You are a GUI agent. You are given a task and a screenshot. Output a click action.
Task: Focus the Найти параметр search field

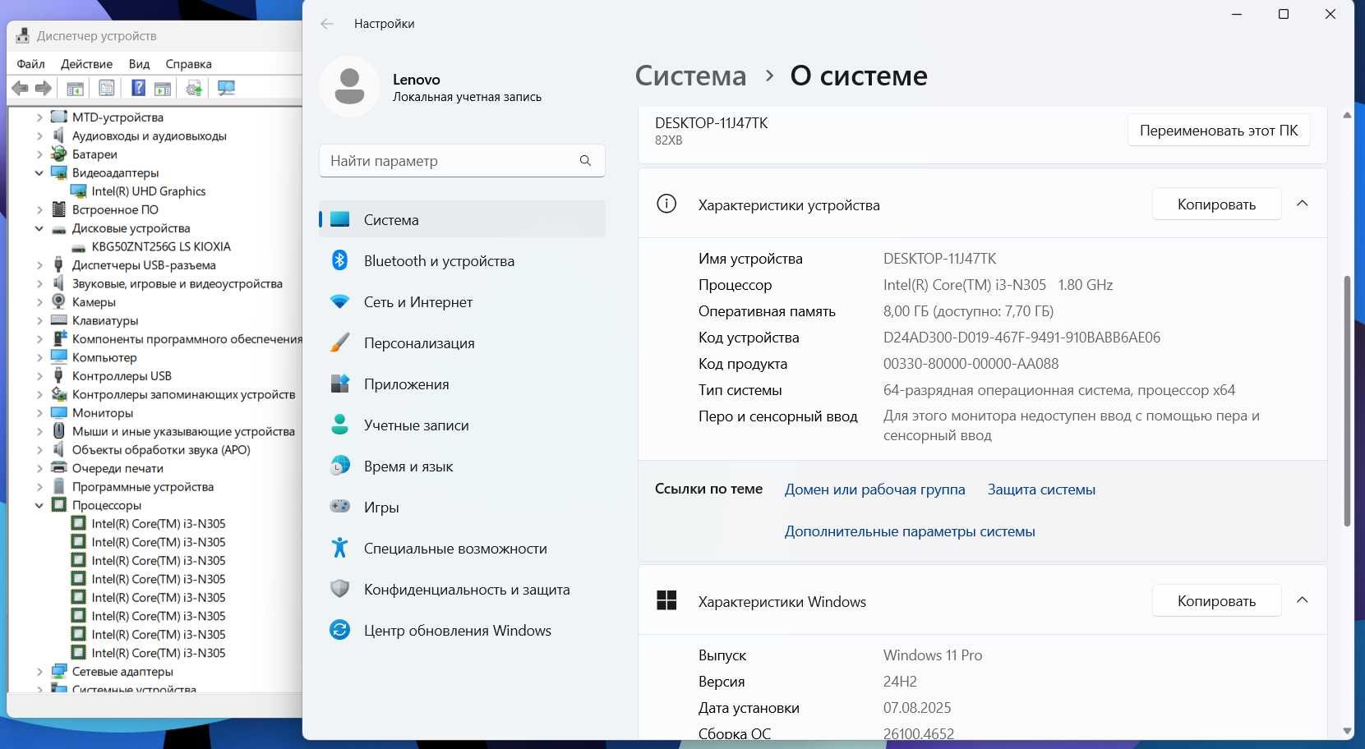[x=462, y=161]
